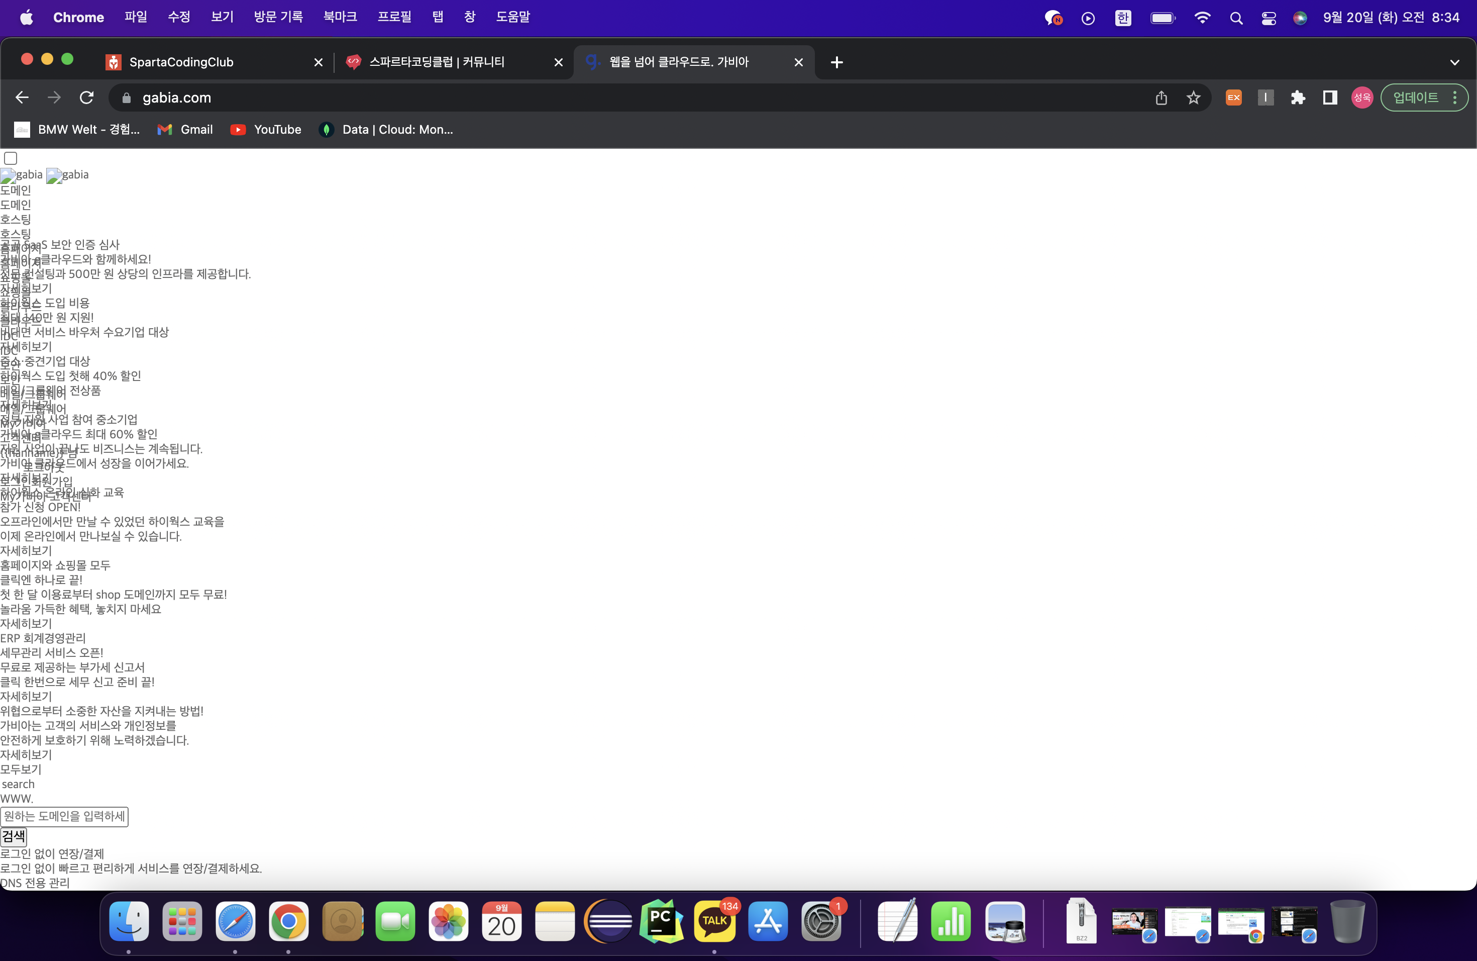Close the 스파르타코딩클럽 커뮤니티 tab
This screenshot has height=961, width=1477.
[559, 62]
